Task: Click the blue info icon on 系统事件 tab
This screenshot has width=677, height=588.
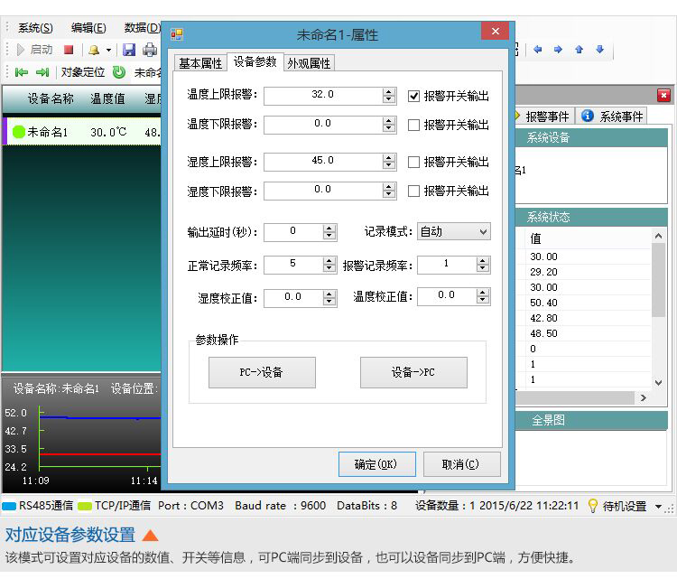Action: (587, 116)
